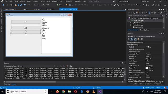Click the Undo arrow icon
The height and width of the screenshot is (94, 168).
(25, 5)
